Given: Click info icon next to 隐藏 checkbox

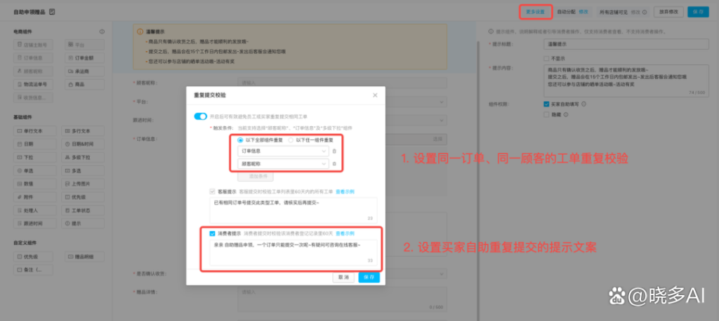Looking at the screenshot, I should coord(566,115).
